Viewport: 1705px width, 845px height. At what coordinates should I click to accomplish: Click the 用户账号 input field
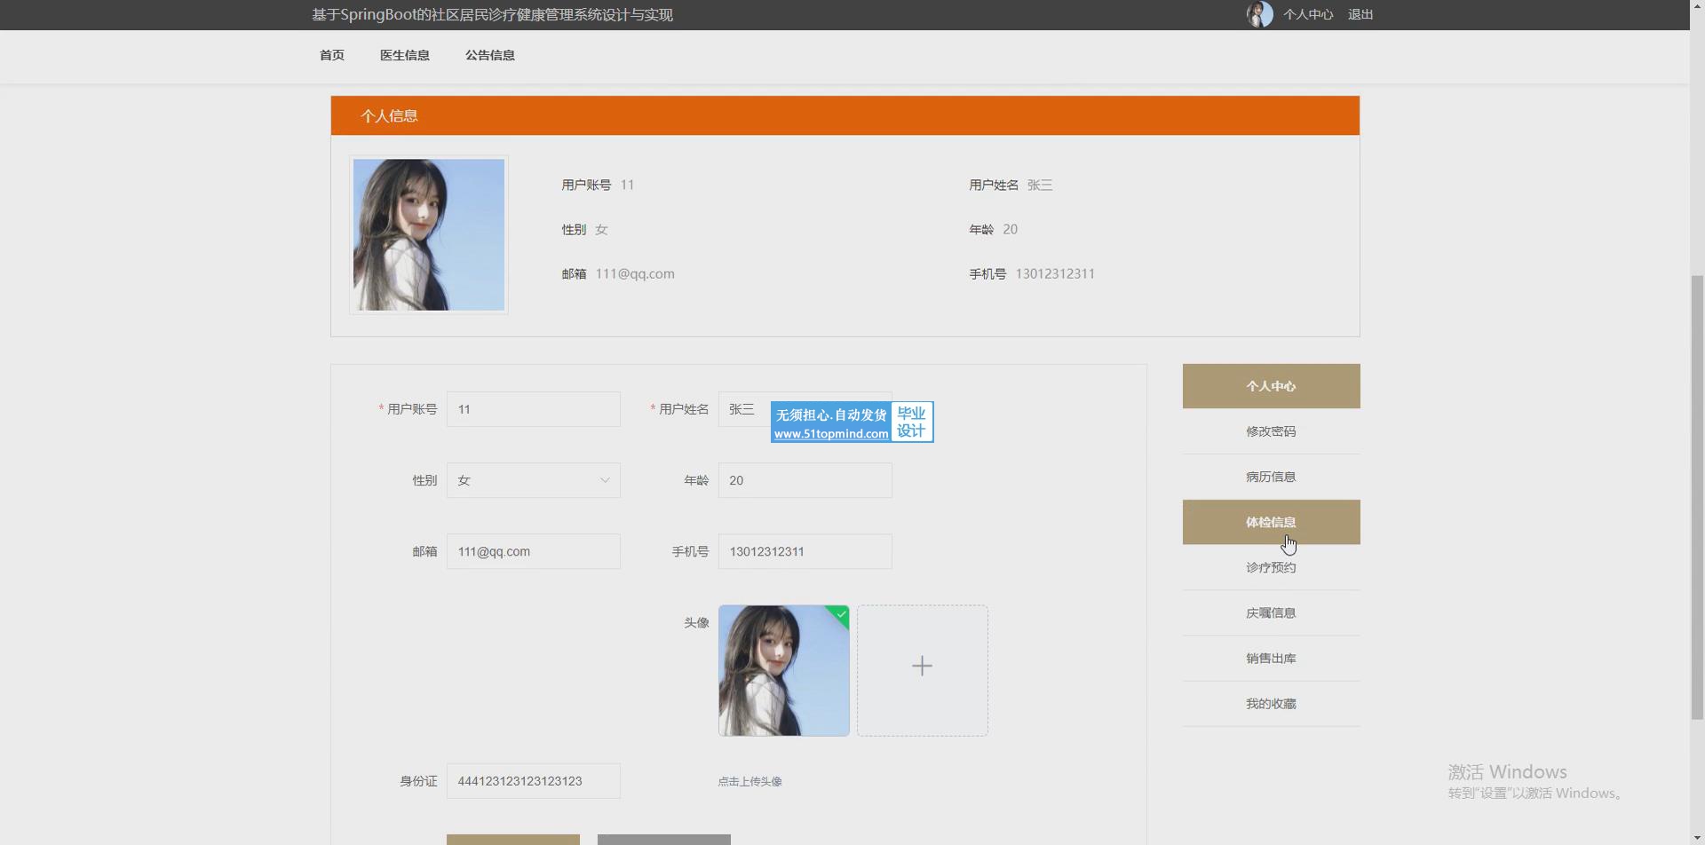point(534,409)
